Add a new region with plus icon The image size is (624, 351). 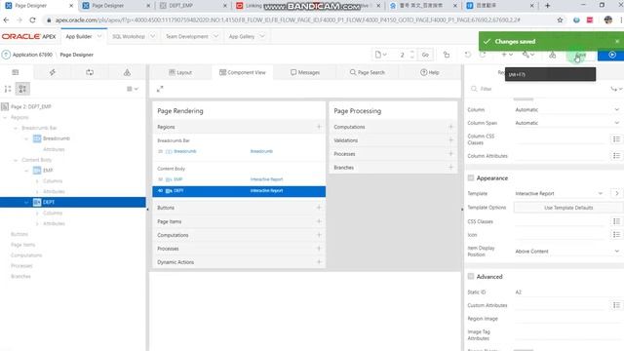coord(319,127)
